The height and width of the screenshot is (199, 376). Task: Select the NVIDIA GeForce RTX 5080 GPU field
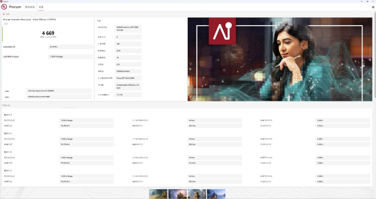59,97
